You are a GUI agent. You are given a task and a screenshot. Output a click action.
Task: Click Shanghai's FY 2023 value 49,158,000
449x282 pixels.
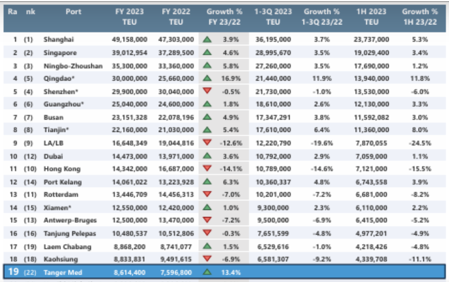[129, 40]
